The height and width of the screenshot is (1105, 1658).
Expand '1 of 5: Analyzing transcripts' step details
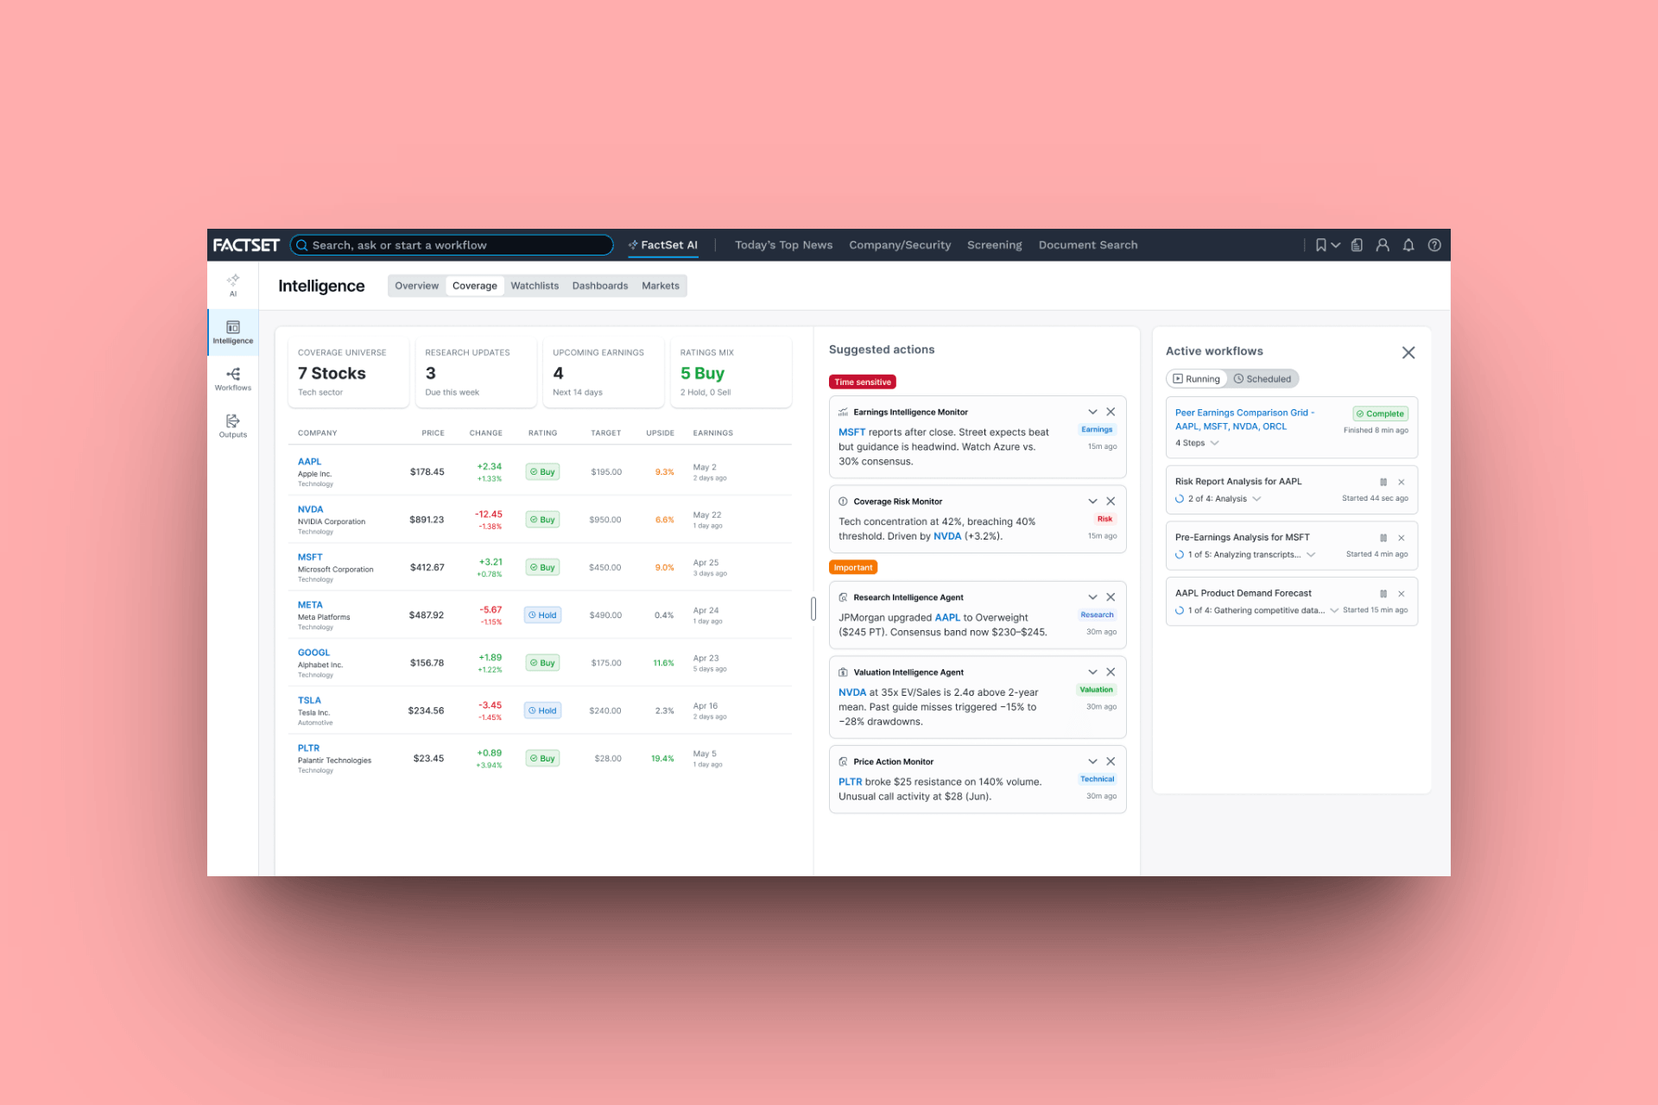(x=1311, y=555)
